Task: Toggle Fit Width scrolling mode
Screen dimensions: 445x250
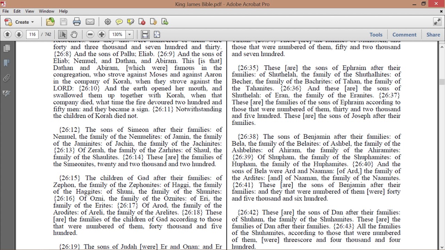Action: click(x=145, y=34)
